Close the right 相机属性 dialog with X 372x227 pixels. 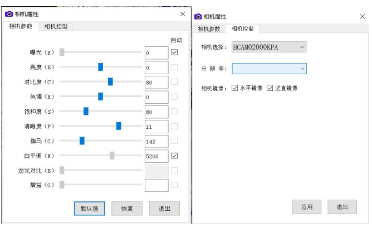pos(363,17)
